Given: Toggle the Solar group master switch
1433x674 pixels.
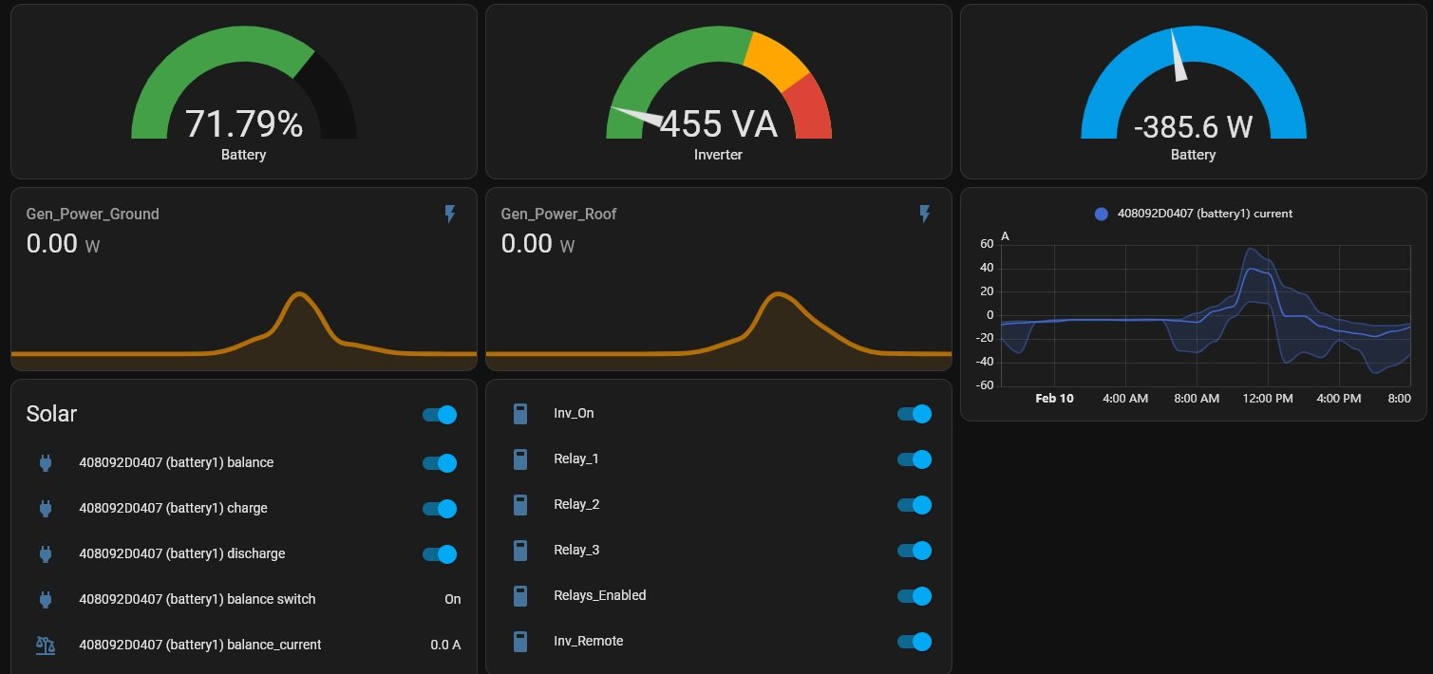Looking at the screenshot, I should [x=440, y=415].
